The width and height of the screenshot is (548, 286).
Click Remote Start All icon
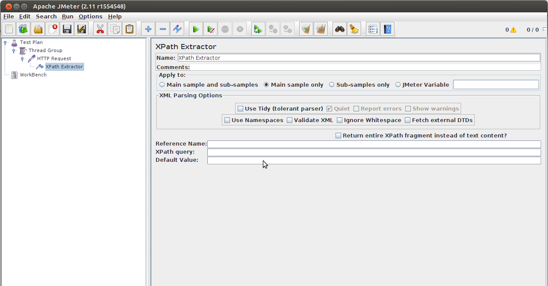pos(258,29)
